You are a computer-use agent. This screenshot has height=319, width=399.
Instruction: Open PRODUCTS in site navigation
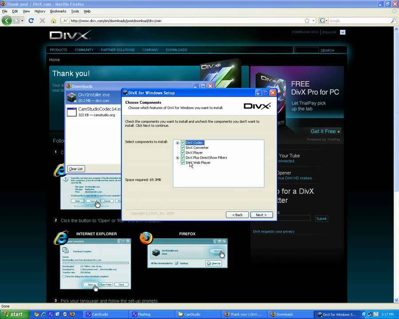coord(58,50)
